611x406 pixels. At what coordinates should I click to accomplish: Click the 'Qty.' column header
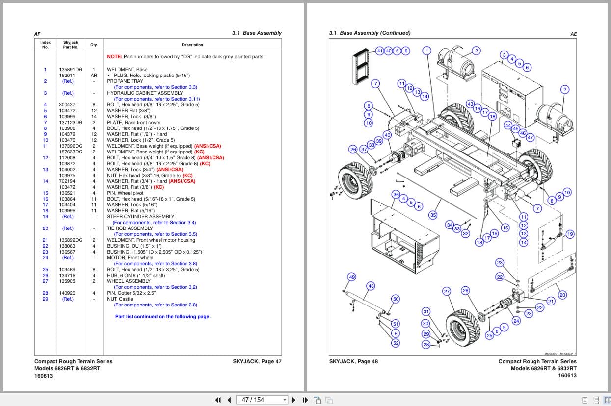[x=94, y=45]
